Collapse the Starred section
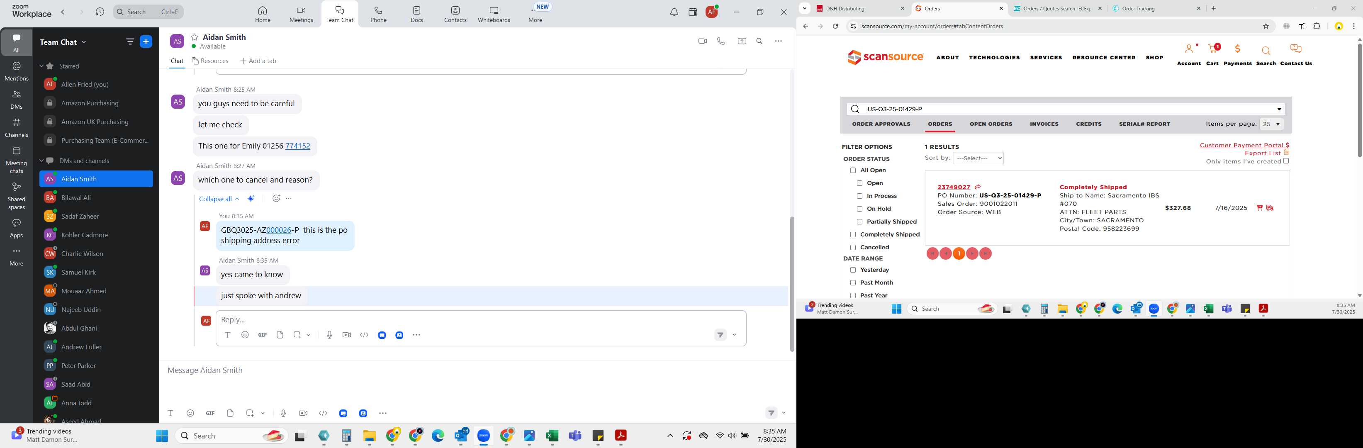 point(41,66)
